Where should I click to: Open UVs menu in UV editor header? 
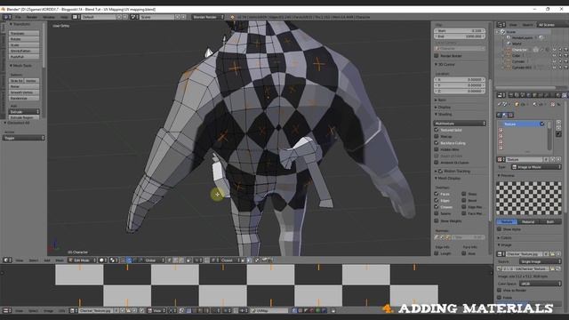pyautogui.click(x=61, y=310)
